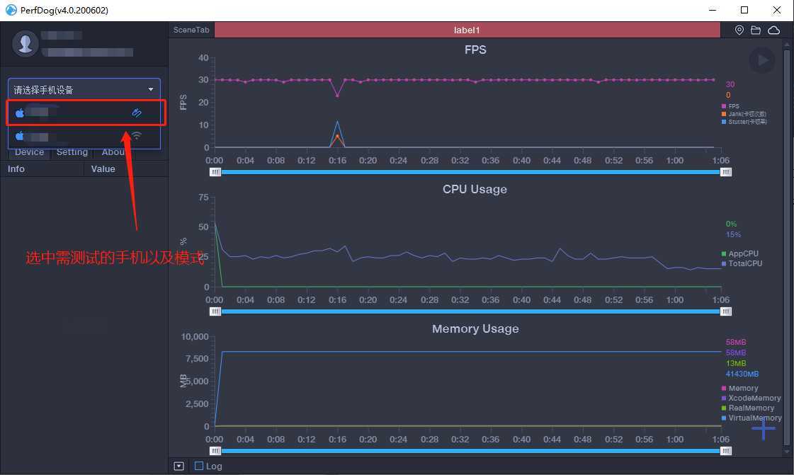Toggle Memory series in legend
This screenshot has height=475, width=794.
tap(740, 389)
